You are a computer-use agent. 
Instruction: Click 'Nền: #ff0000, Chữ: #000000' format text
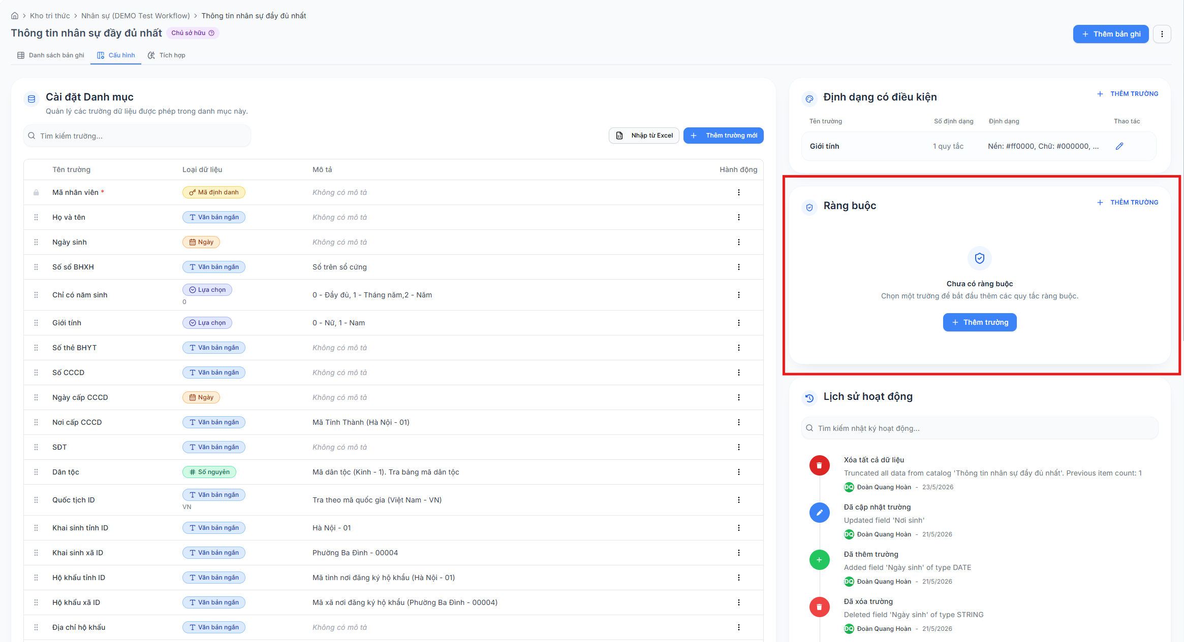pos(1043,146)
